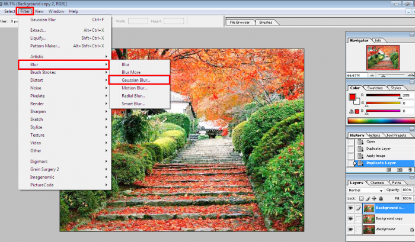Image resolution: width=415 pixels, height=242 pixels.
Task: Choose Extract... from Filter menu
Action: click(x=65, y=30)
